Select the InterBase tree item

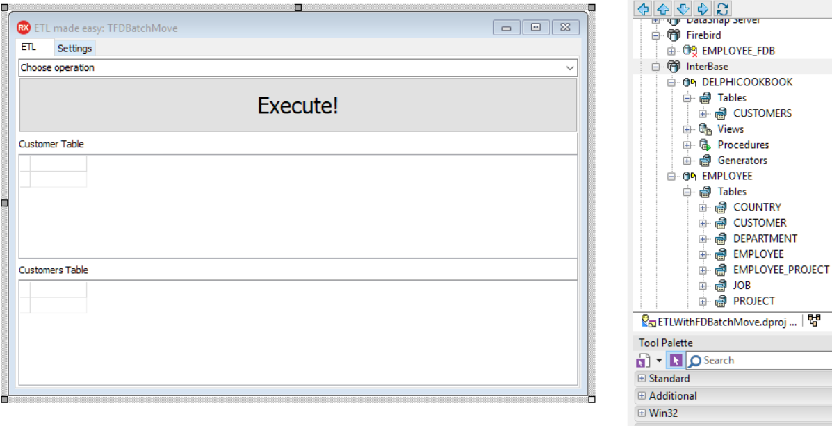(708, 67)
